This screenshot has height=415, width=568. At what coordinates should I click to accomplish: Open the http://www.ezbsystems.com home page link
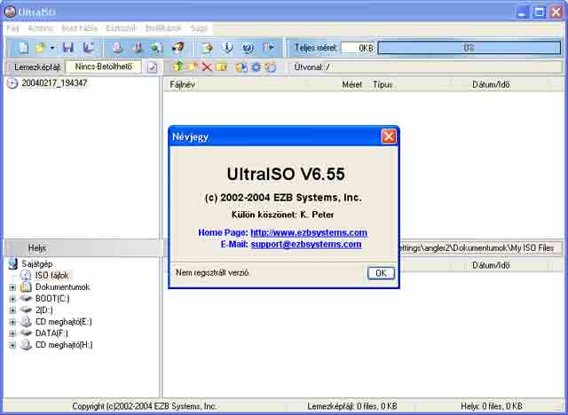point(309,232)
